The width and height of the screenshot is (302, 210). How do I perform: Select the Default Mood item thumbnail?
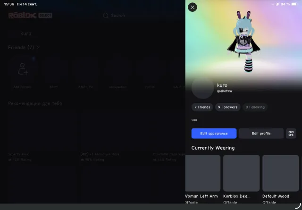pos(281,173)
